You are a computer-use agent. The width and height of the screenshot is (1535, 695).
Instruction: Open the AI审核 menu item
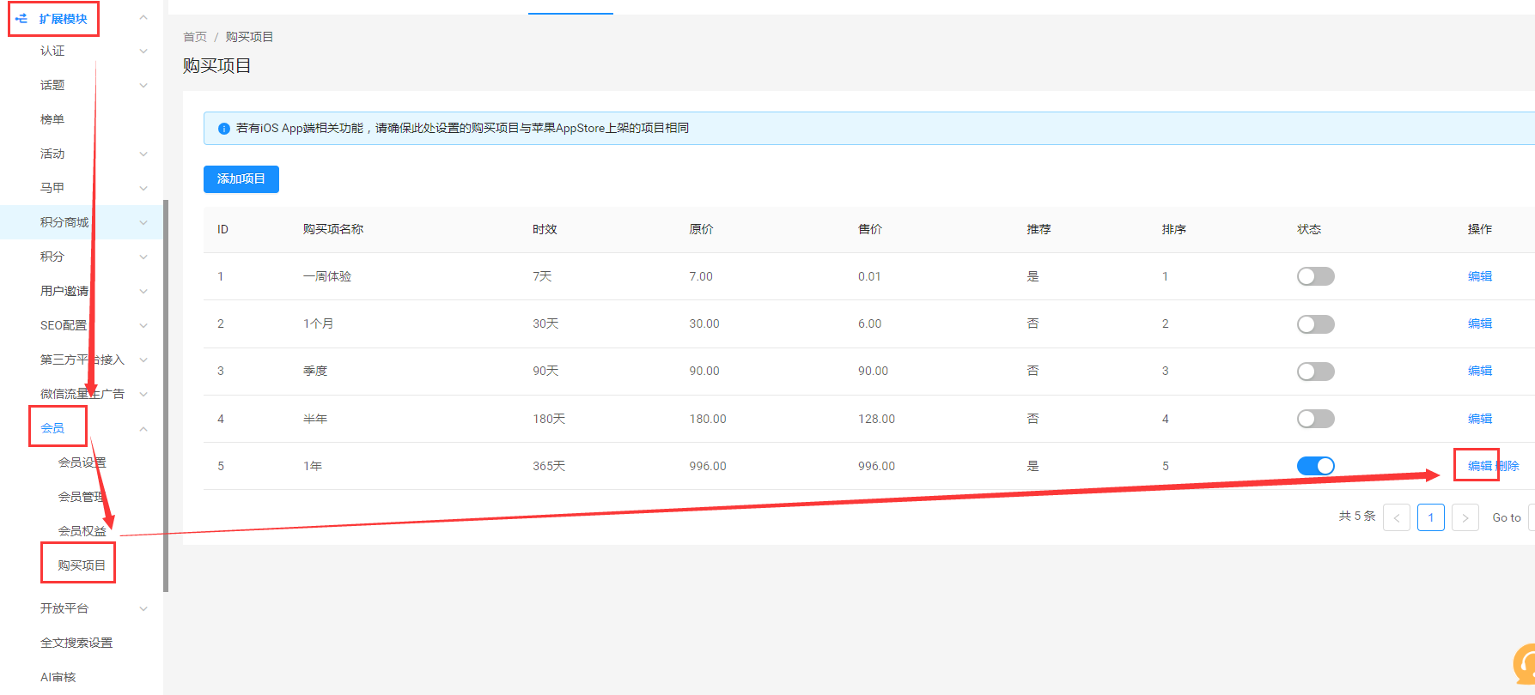click(x=58, y=677)
